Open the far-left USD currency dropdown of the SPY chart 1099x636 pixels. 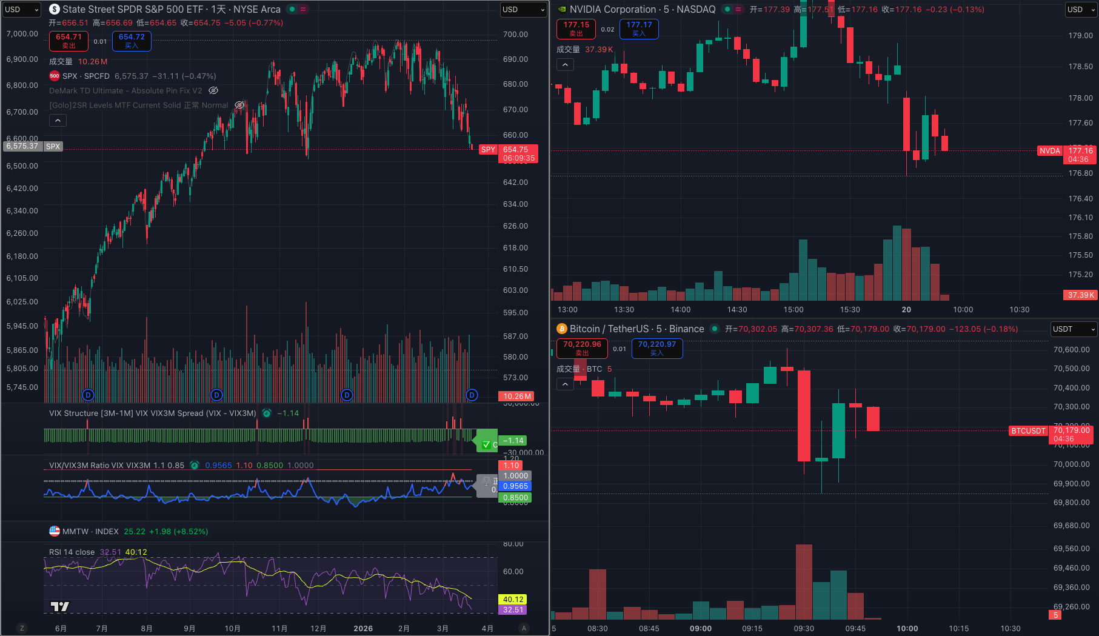[22, 10]
